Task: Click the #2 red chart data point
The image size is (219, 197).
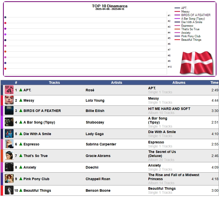Action: pos(5,23)
